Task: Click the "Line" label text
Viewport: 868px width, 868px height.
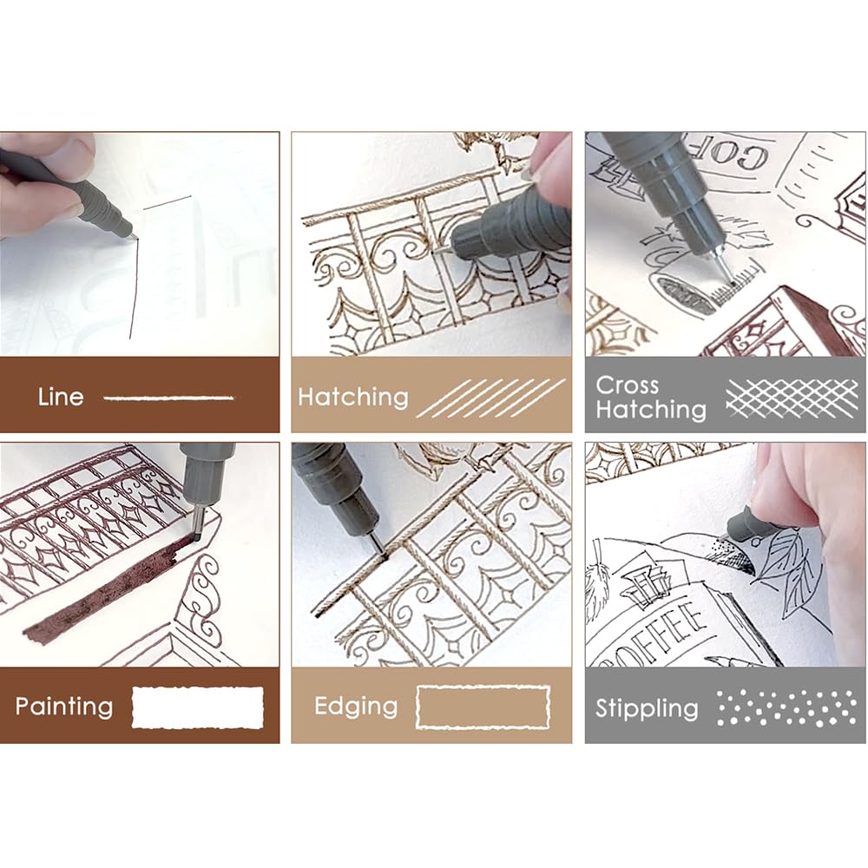Action: point(61,397)
